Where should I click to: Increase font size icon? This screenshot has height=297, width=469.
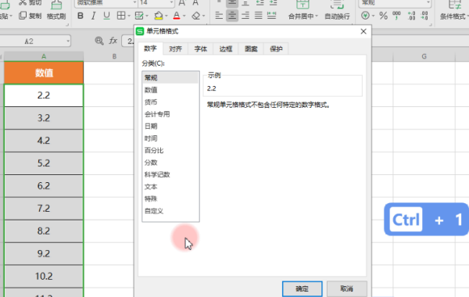point(182,3)
